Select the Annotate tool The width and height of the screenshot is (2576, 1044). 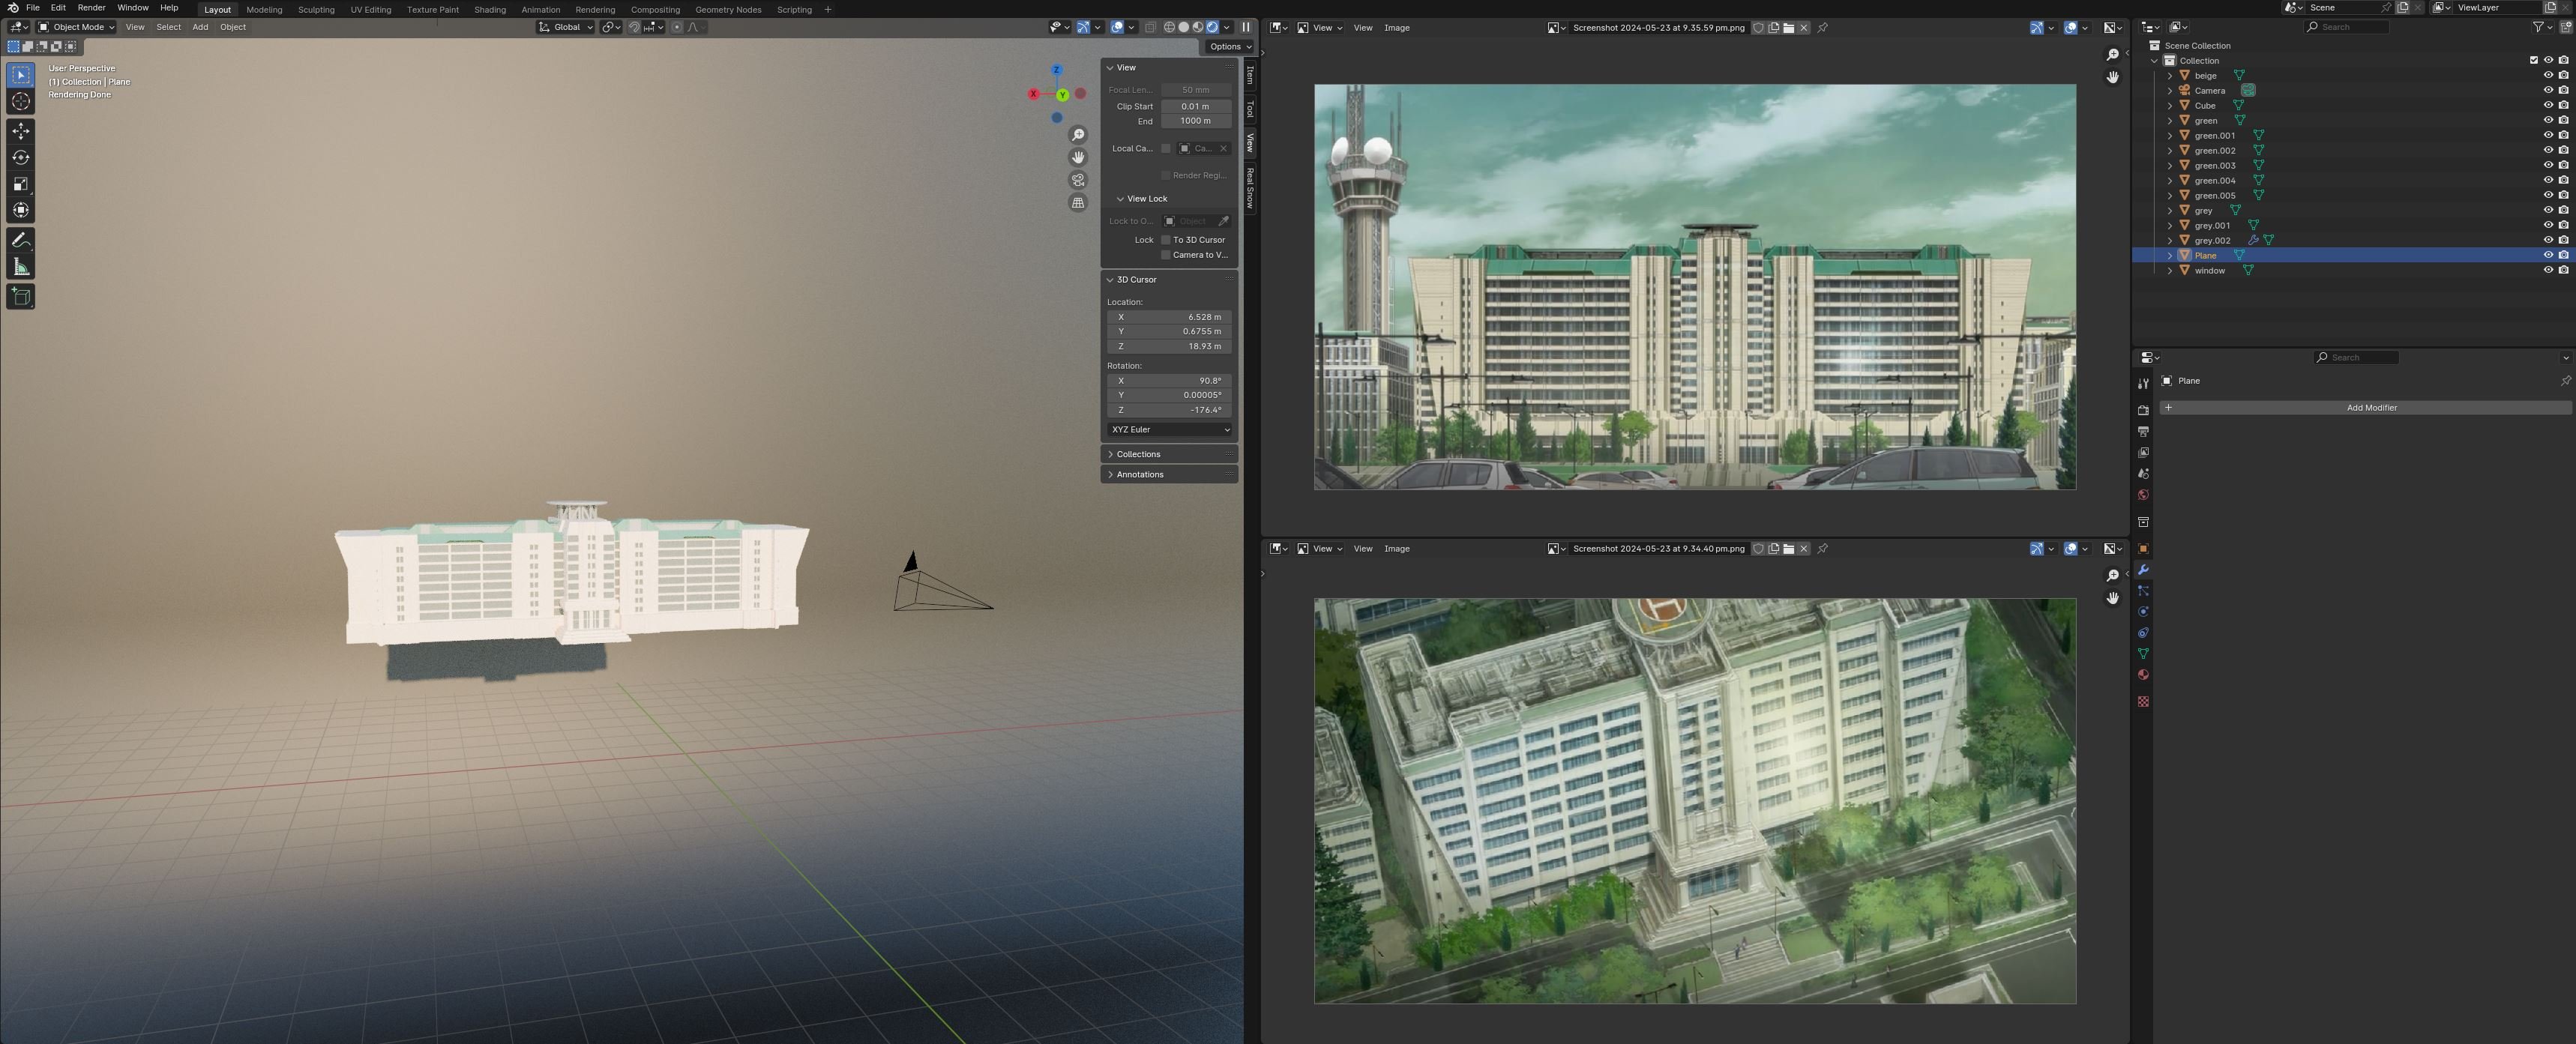tap(21, 240)
